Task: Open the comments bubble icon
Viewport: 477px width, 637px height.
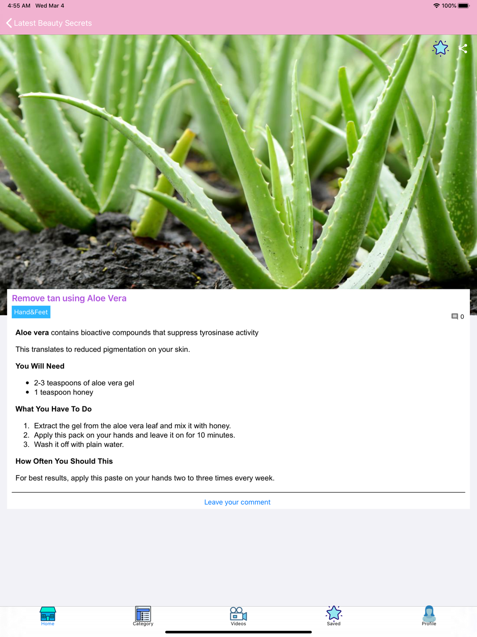Action: click(455, 316)
